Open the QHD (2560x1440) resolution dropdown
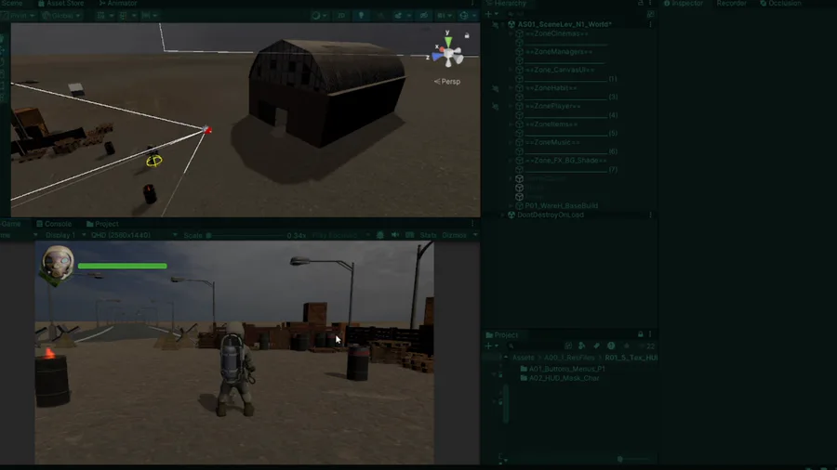This screenshot has width=837, height=470. click(134, 235)
